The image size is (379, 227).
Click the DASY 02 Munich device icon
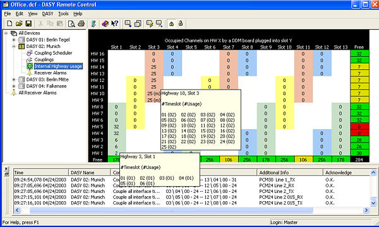(x=21, y=46)
